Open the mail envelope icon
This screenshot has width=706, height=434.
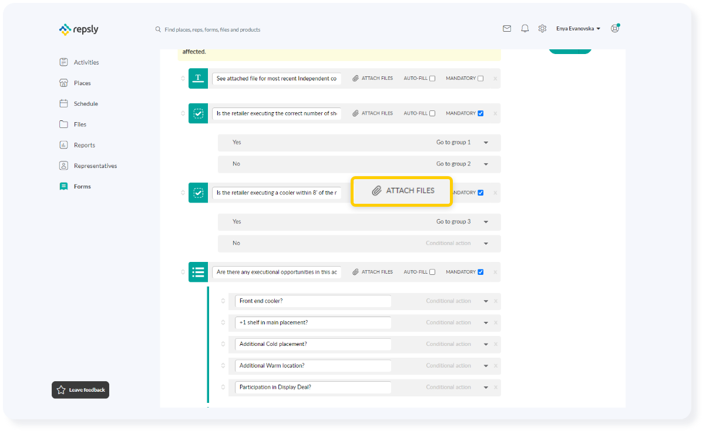507,28
